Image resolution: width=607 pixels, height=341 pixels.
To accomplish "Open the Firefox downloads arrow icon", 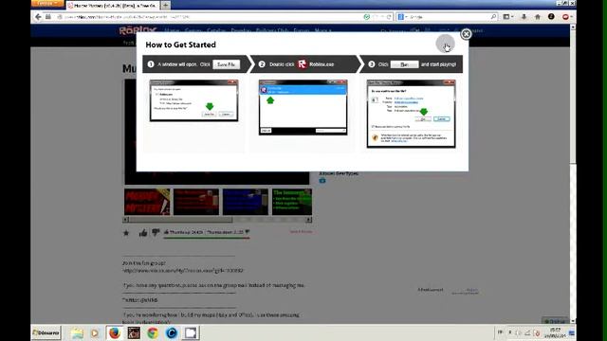I will [524, 17].
